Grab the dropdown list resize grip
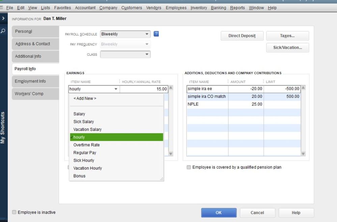This screenshot has height=222, width=337. [161, 178]
